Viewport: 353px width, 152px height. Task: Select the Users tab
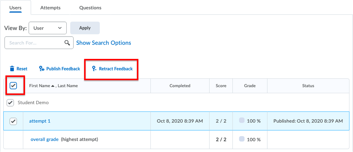pos(15,8)
